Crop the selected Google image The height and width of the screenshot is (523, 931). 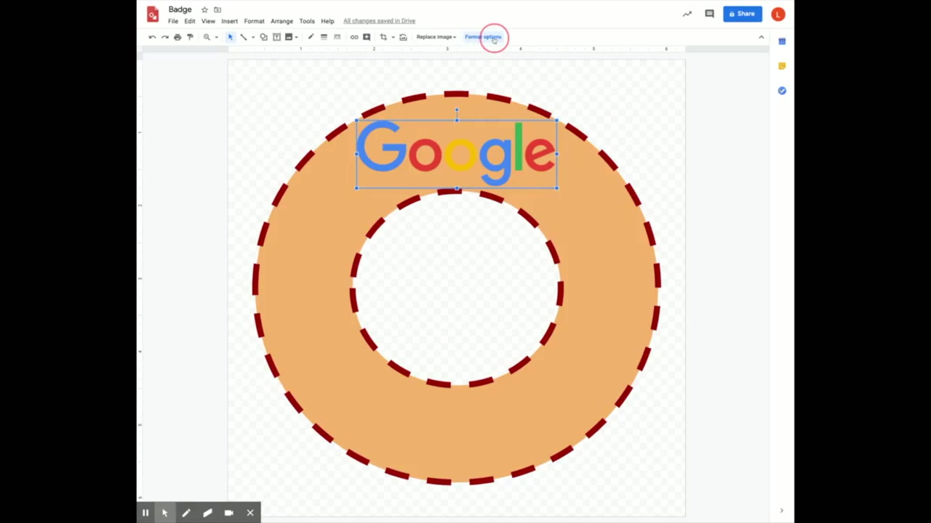[383, 37]
